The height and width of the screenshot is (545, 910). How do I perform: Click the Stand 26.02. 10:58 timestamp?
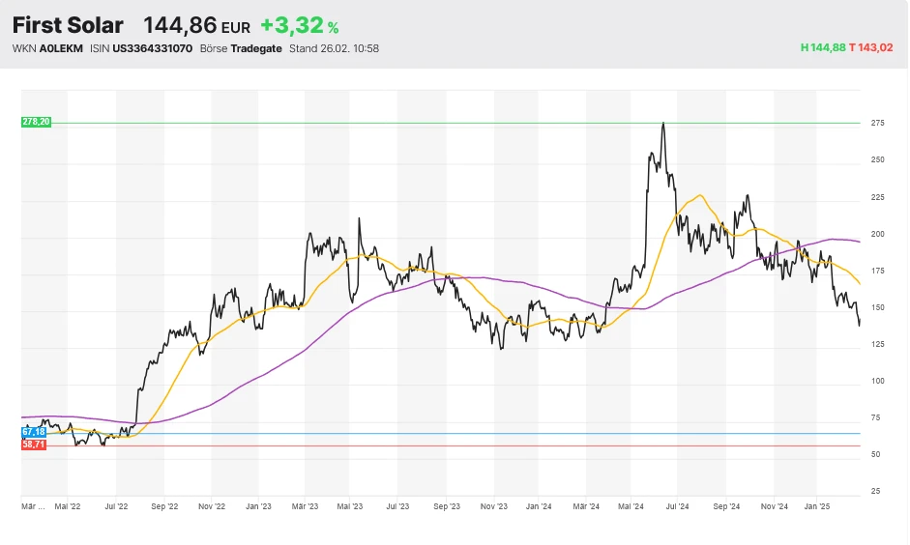[334, 48]
